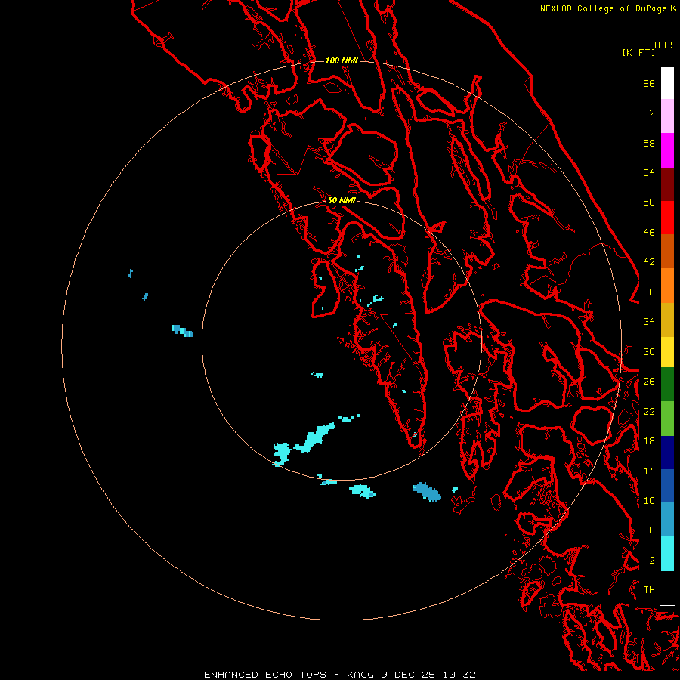Click the light pink swatch between 62 and 58

[667, 116]
